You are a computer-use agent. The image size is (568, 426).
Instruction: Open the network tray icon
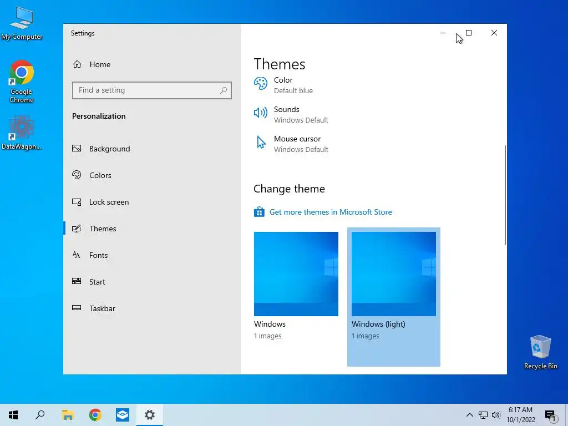point(483,415)
